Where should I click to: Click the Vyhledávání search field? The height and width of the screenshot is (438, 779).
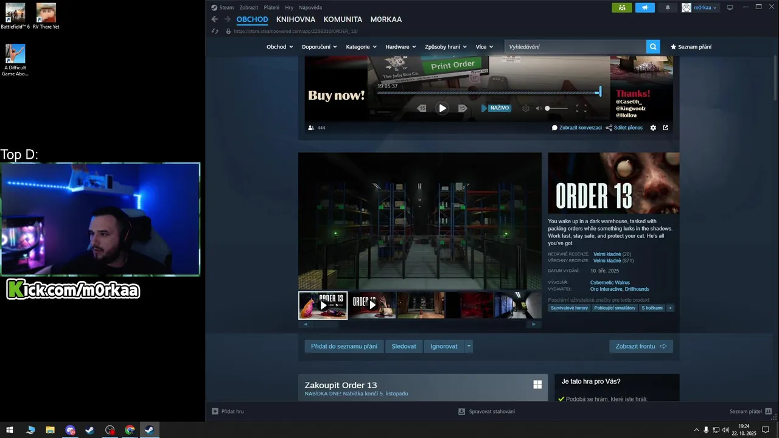(575, 47)
